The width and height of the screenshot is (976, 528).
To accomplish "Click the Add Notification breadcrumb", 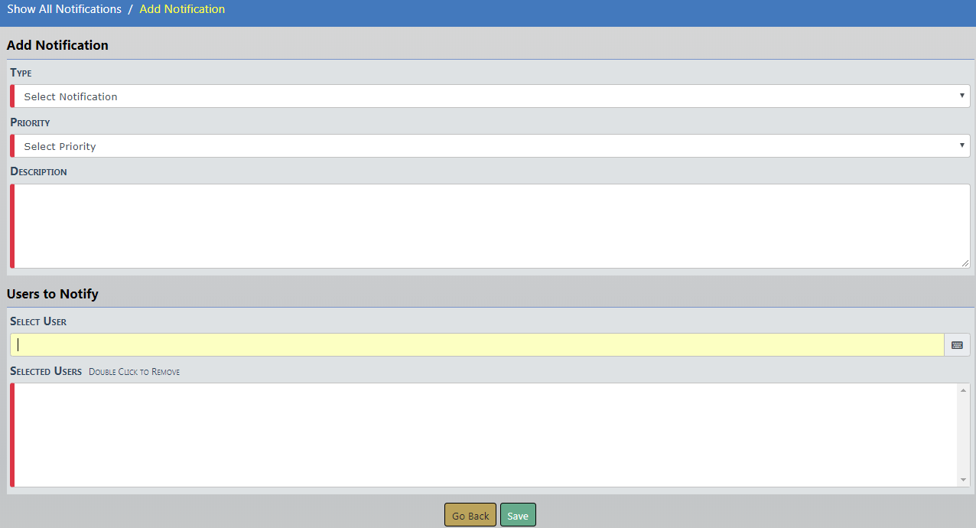I will pos(182,9).
